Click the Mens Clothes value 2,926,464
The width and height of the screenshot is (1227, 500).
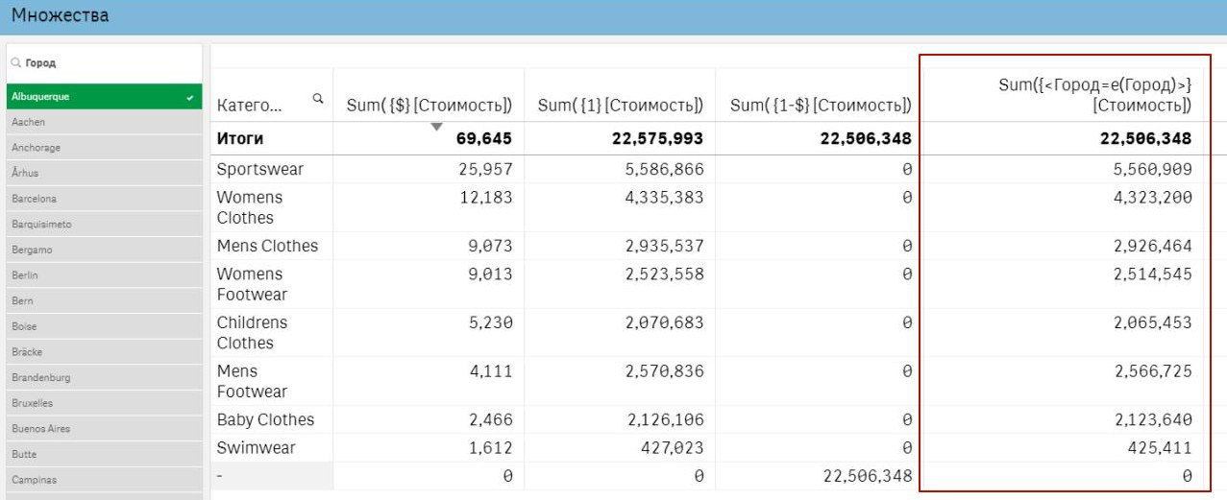click(x=1153, y=246)
